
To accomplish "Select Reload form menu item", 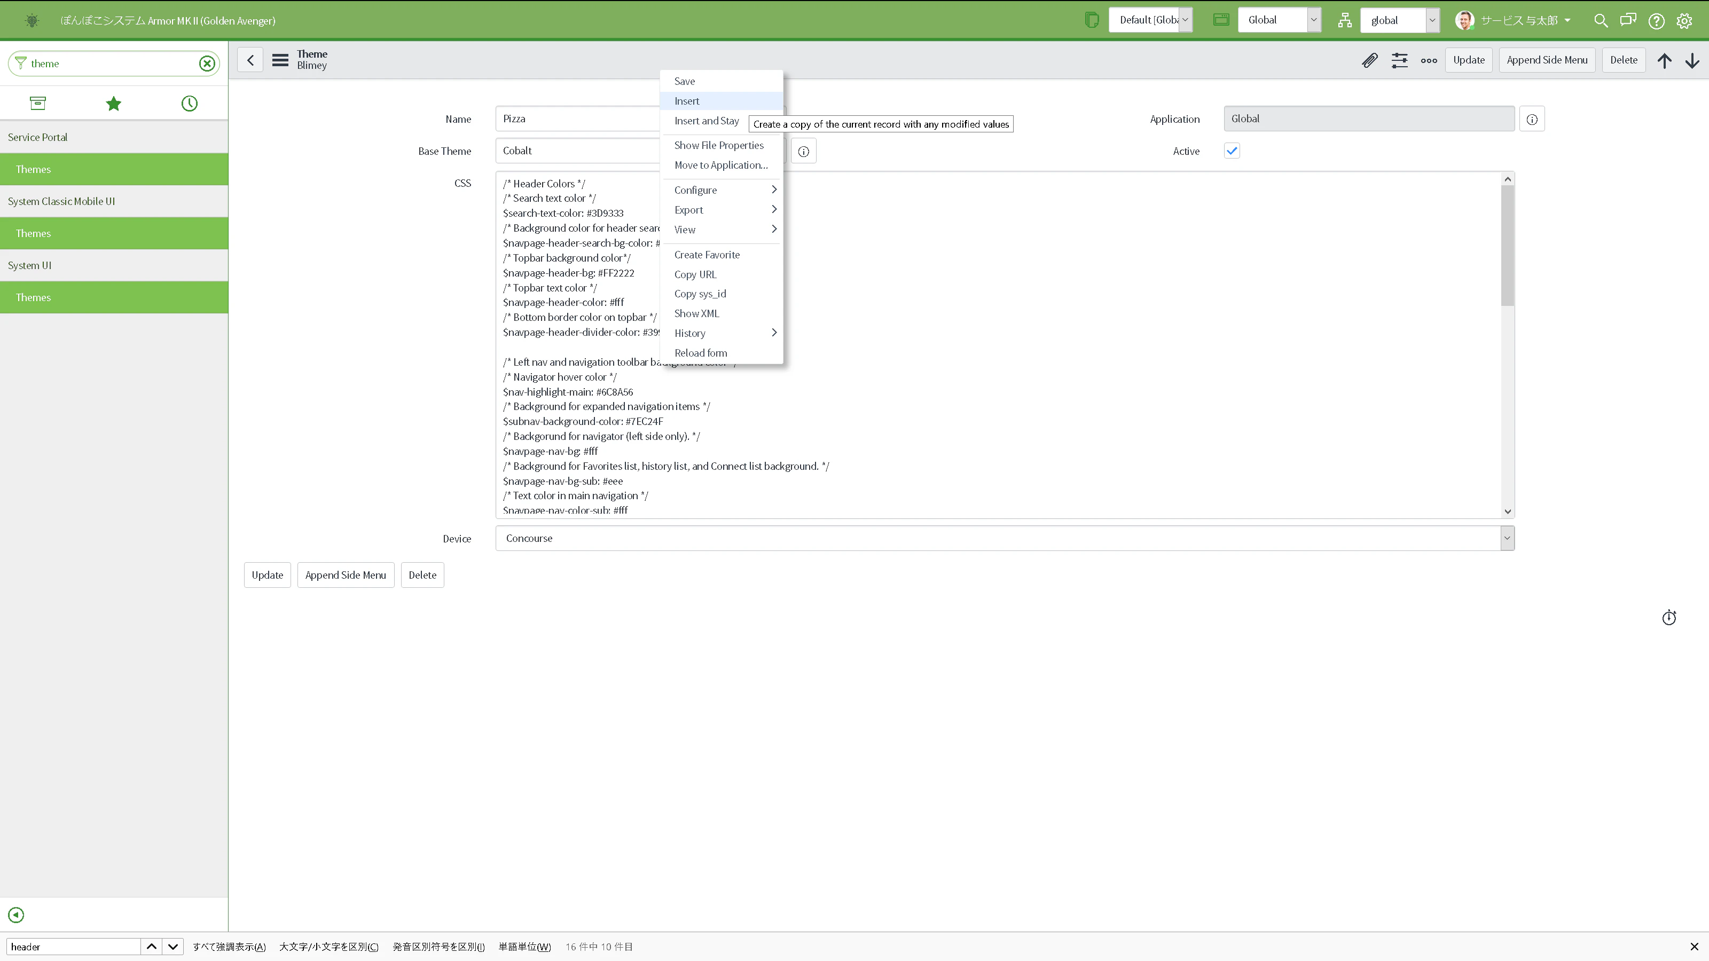I will click(x=721, y=353).
